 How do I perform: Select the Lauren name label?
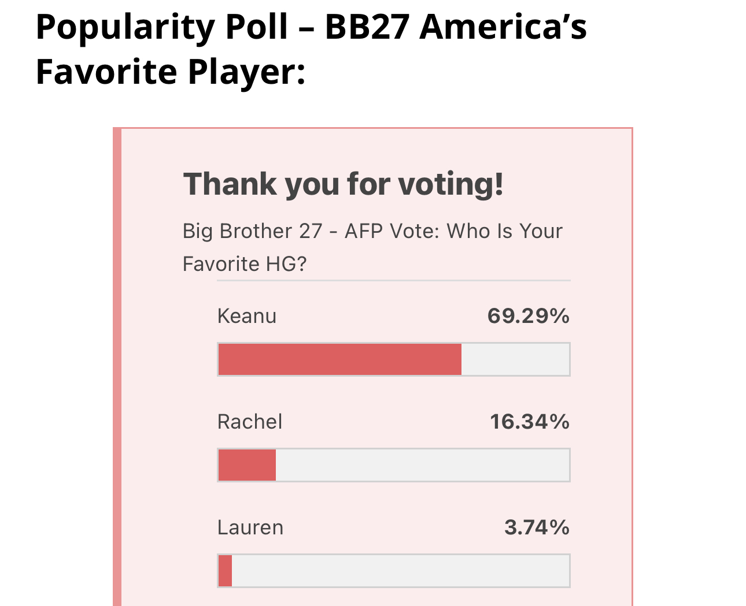pyautogui.click(x=250, y=527)
